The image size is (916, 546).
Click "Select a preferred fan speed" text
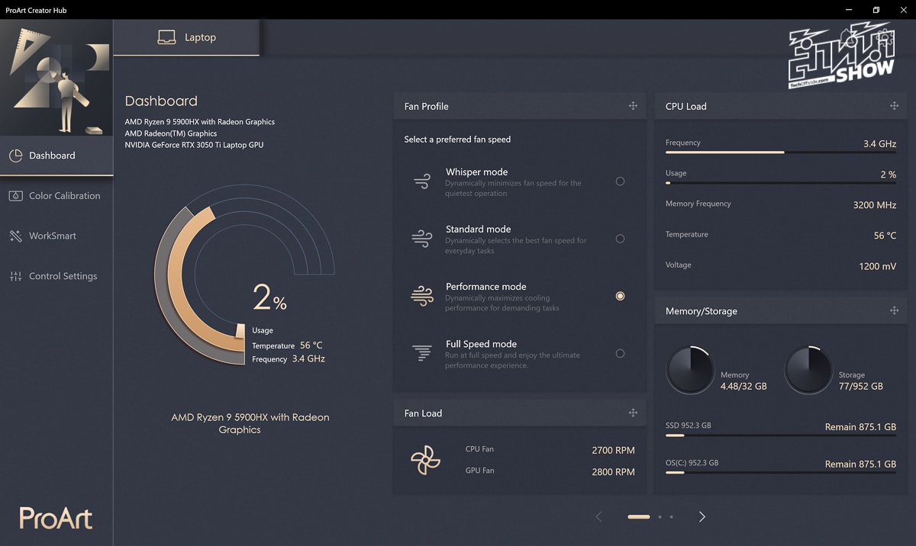click(457, 140)
